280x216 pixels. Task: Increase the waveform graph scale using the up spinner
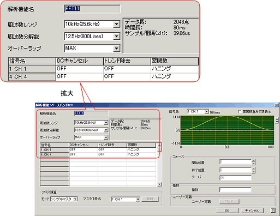coord(277,119)
